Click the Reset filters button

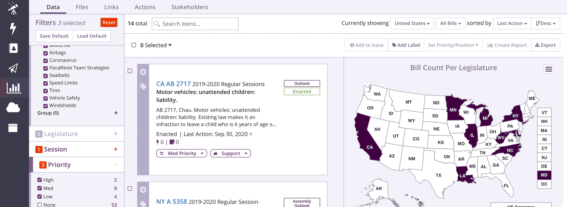coord(109,23)
